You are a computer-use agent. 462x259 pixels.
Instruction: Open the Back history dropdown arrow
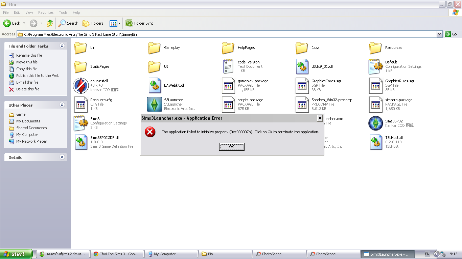(24, 23)
